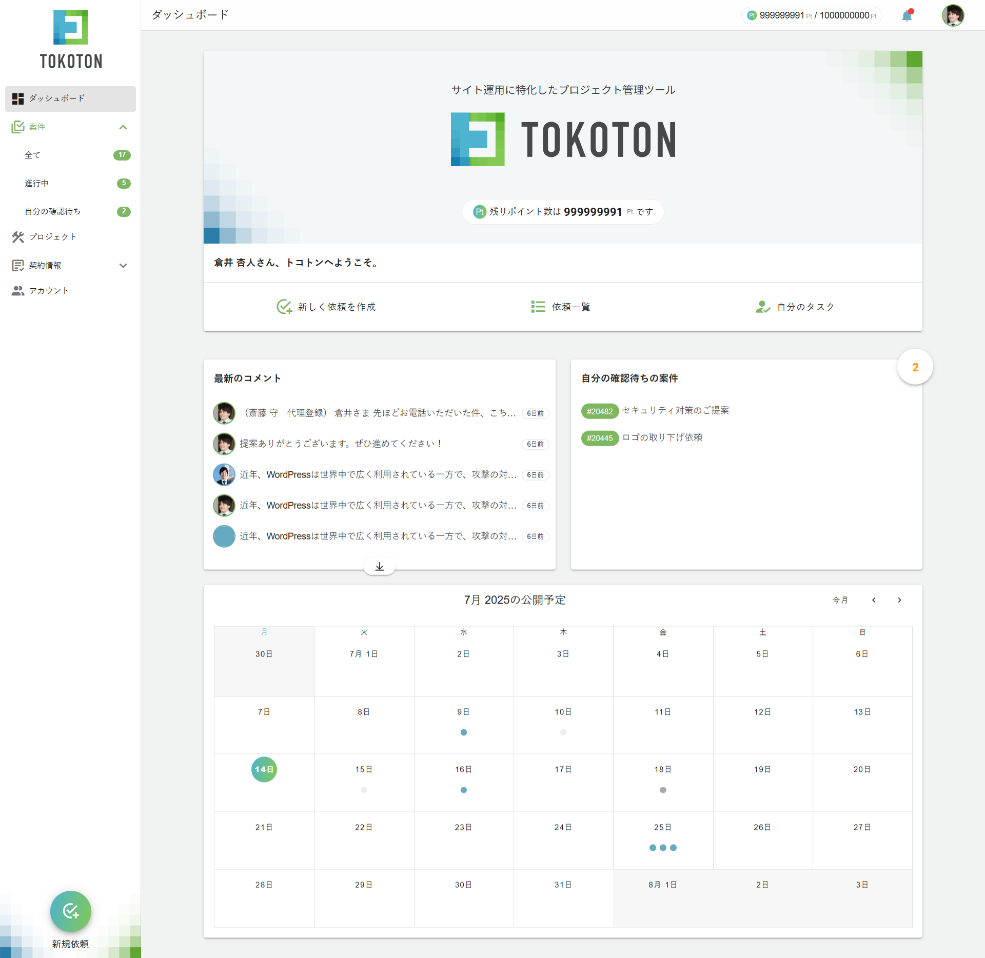This screenshot has width=985, height=958.
Task: Click the plain blue avatar in comments
Action: pyautogui.click(x=224, y=536)
